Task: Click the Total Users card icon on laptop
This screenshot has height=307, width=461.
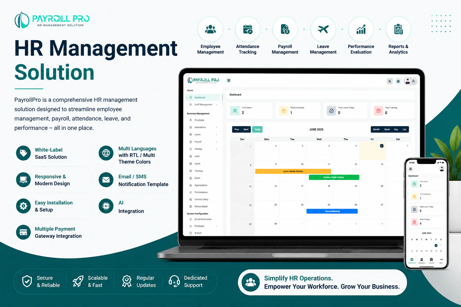Action: 235,111
